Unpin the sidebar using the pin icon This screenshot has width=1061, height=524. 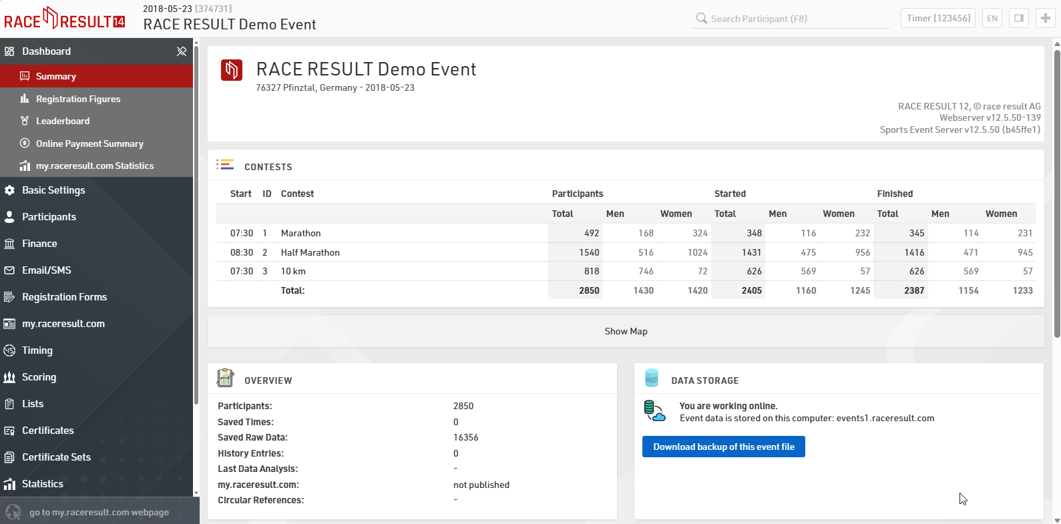point(181,51)
